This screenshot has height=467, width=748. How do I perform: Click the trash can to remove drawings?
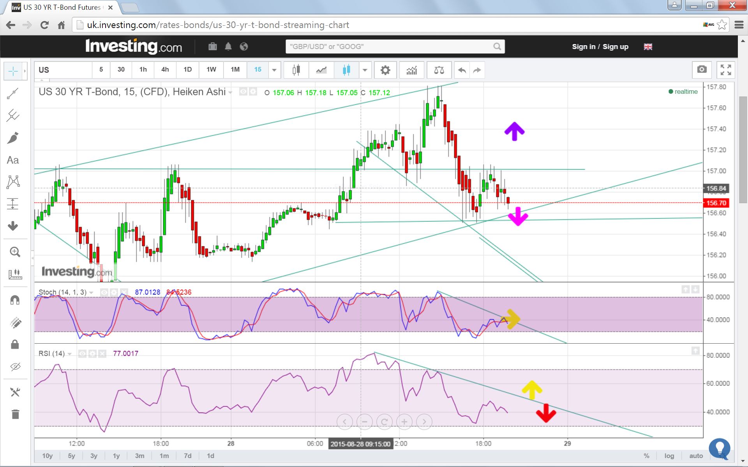15,414
